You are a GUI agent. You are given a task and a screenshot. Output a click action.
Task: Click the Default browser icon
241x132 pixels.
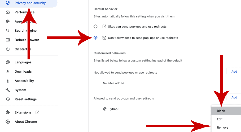(x=8, y=40)
